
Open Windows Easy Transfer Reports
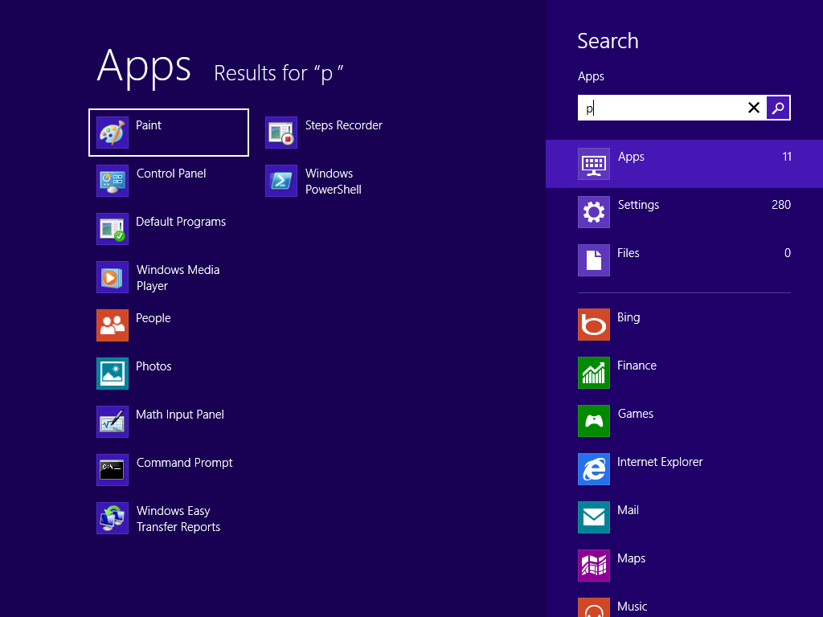click(113, 518)
